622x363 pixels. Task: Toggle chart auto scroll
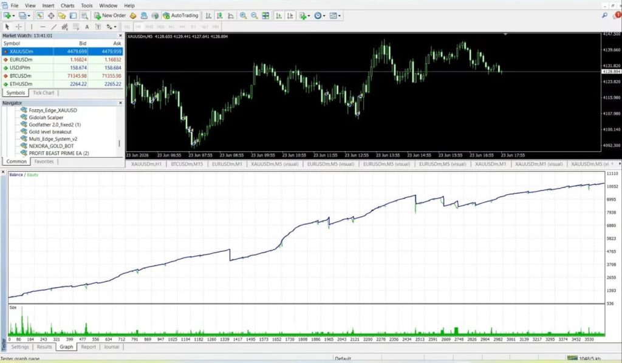(279, 15)
